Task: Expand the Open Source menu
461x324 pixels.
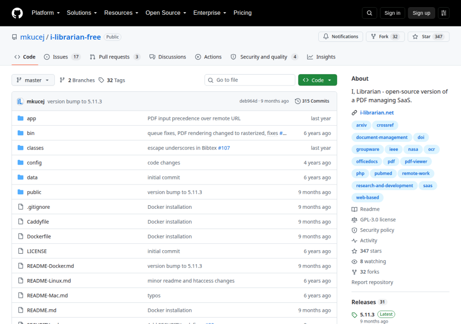Action: coord(166,13)
